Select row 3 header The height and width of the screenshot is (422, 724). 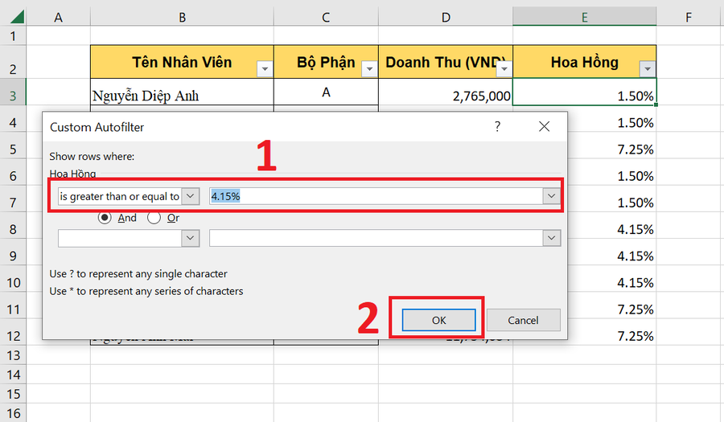(x=13, y=92)
